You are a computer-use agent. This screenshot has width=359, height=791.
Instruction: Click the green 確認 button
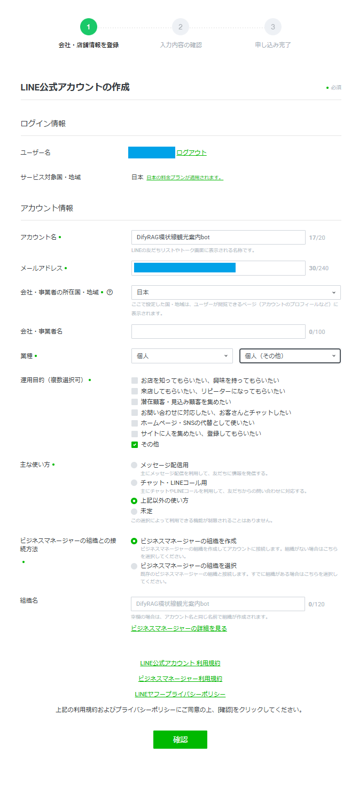pos(180,740)
